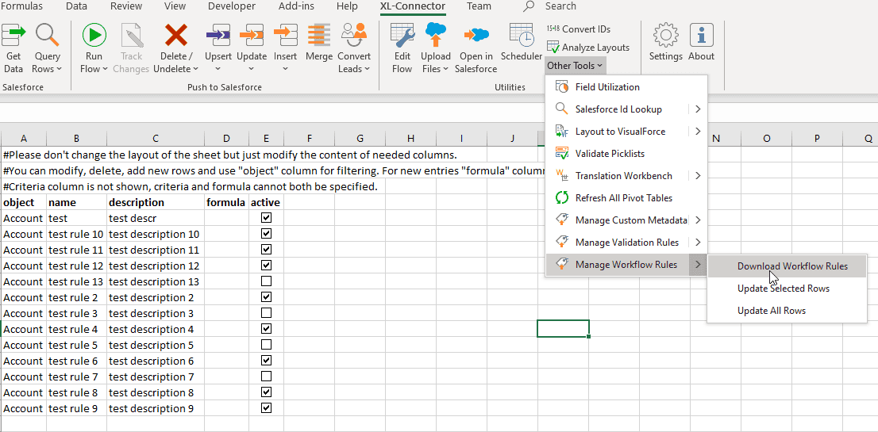The image size is (878, 432).
Task: Click the About info icon
Action: click(x=701, y=35)
